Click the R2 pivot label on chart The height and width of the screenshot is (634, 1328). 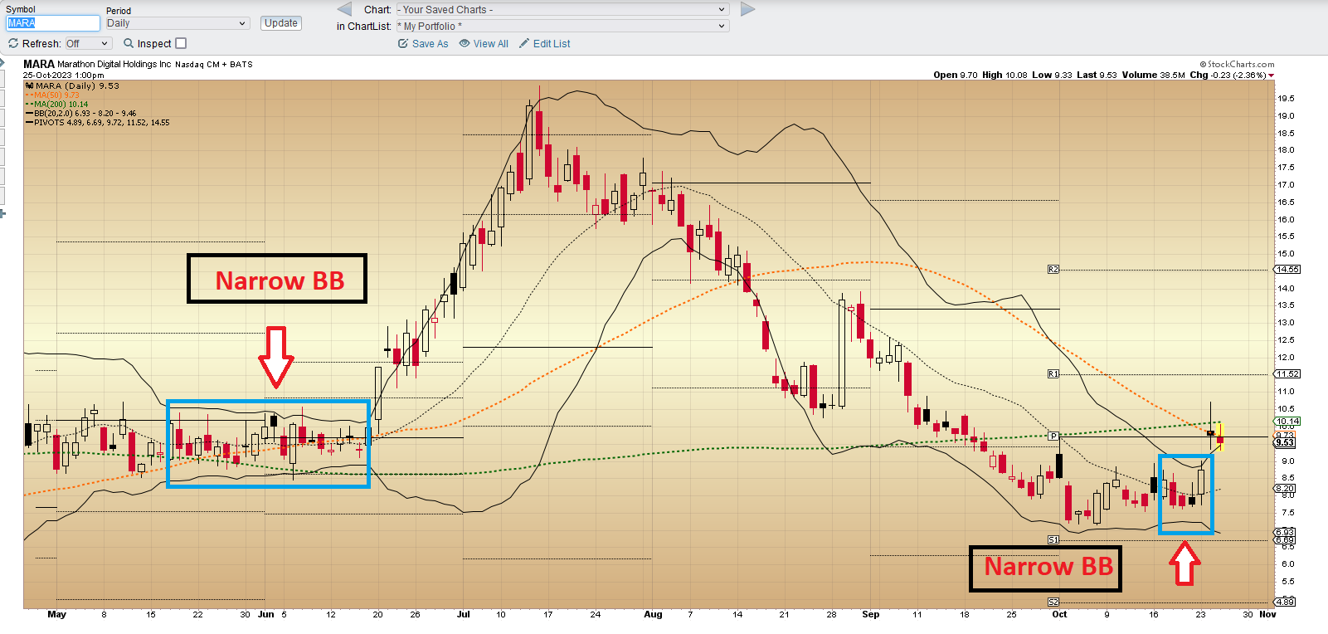coord(1053,270)
